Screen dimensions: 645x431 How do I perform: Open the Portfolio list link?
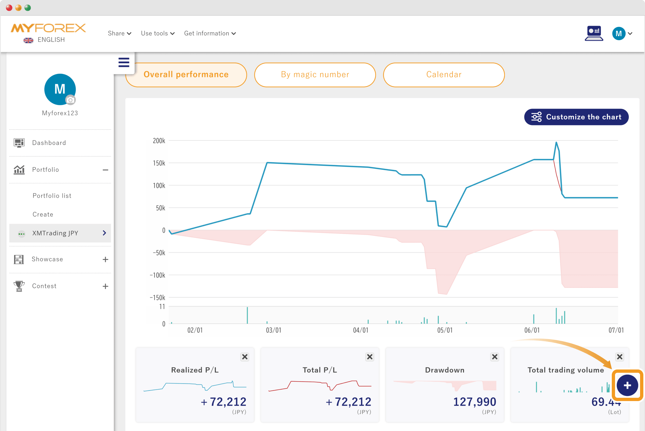[x=52, y=196]
